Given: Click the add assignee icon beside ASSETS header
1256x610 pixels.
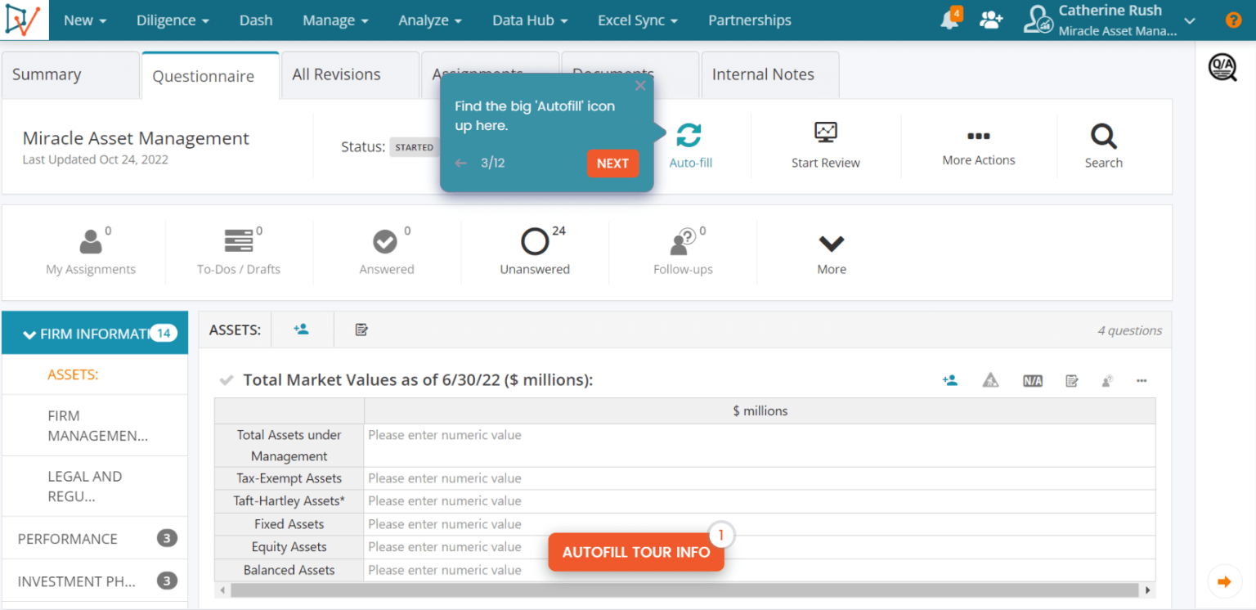Looking at the screenshot, I should pyautogui.click(x=301, y=330).
